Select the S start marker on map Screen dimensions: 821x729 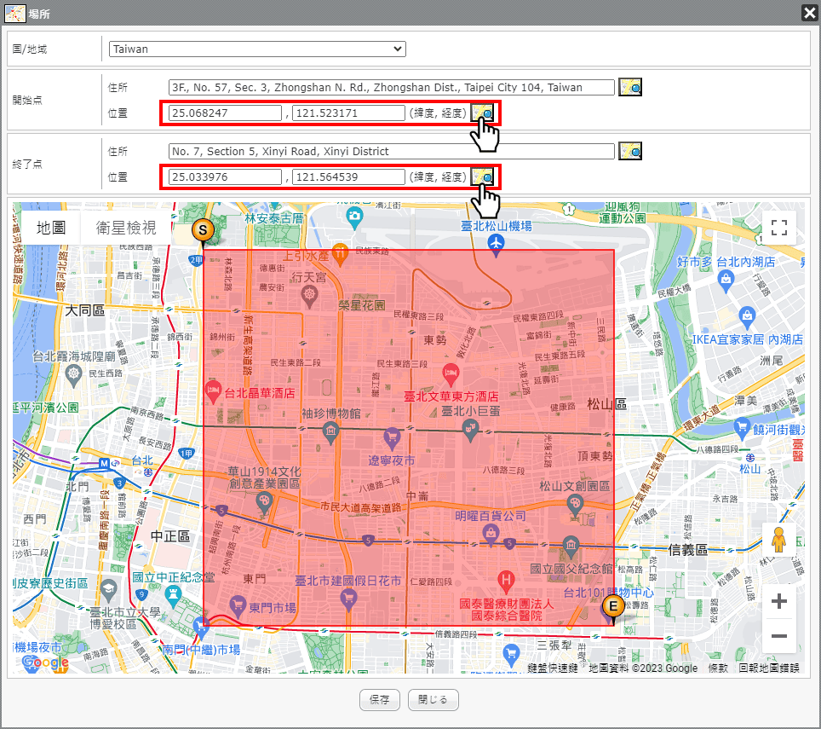(x=203, y=230)
